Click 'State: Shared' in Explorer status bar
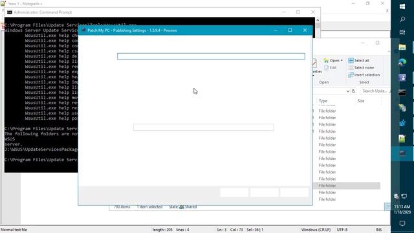 point(182,207)
